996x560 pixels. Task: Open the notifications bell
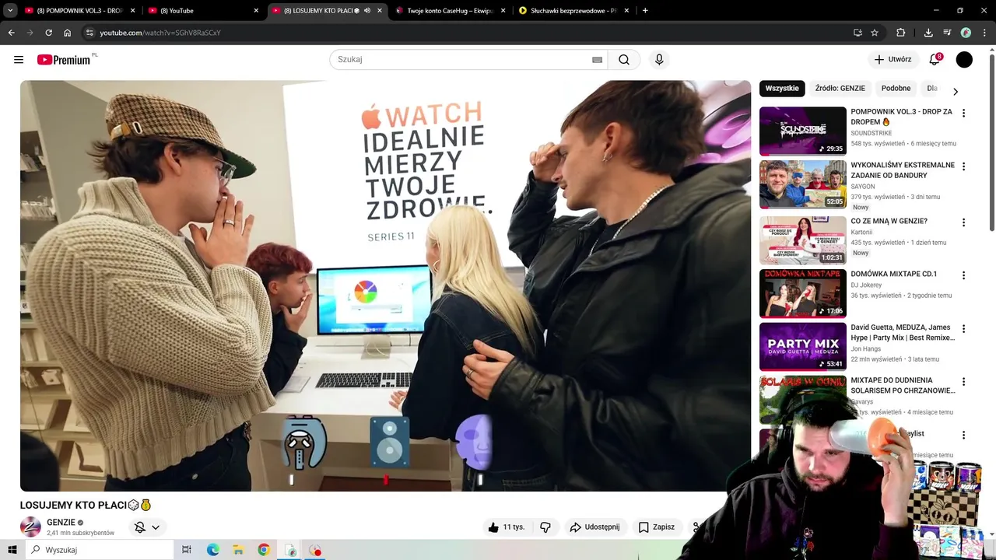[935, 59]
